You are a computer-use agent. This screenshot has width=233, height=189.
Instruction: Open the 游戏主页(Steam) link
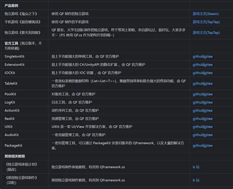click(205, 14)
